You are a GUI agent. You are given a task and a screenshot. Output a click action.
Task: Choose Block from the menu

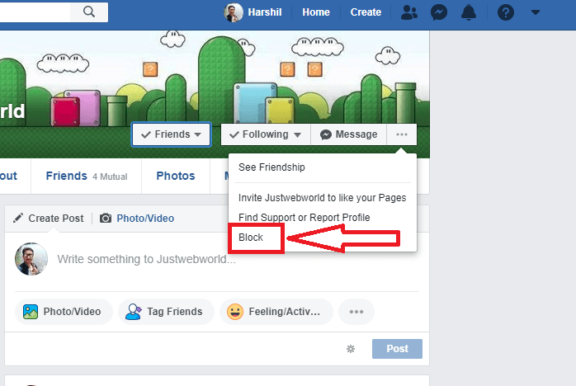(x=251, y=238)
